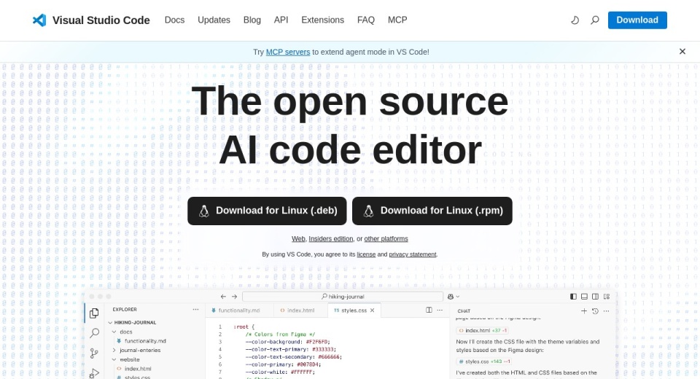
Task: Open the Insiders edition link
Action: pos(331,239)
